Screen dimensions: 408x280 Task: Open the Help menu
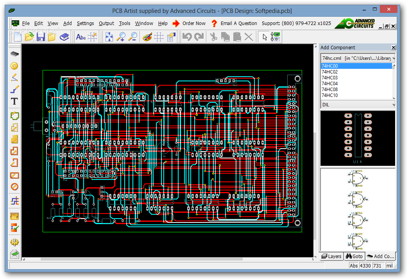point(163,23)
